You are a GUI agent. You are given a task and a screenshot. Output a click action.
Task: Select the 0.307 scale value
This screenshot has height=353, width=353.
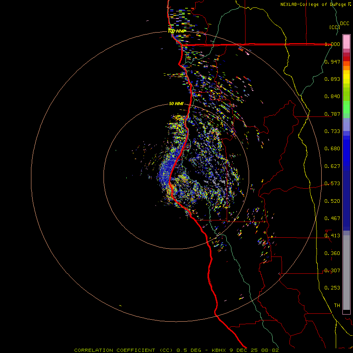pyautogui.click(x=332, y=271)
